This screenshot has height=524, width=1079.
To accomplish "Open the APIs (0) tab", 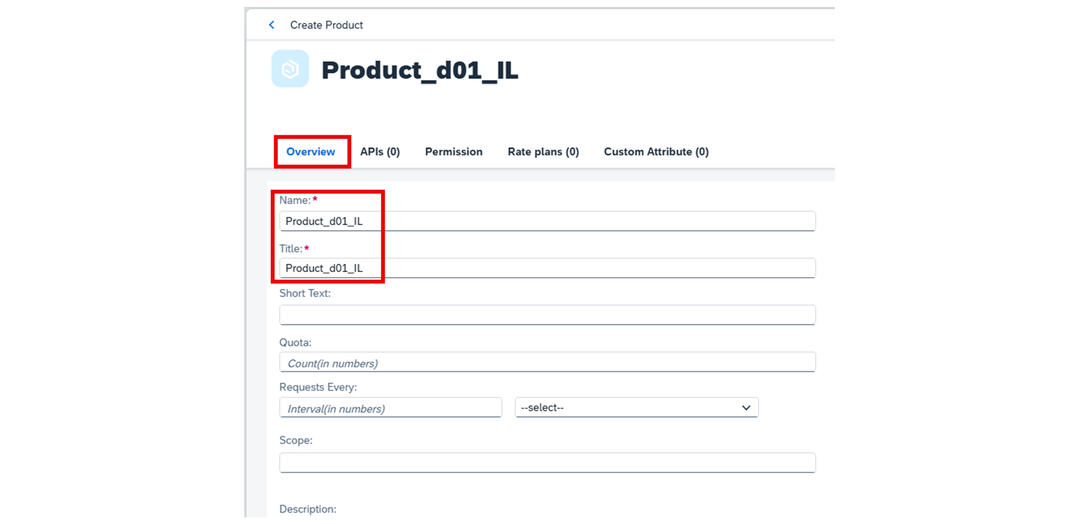I will (380, 152).
